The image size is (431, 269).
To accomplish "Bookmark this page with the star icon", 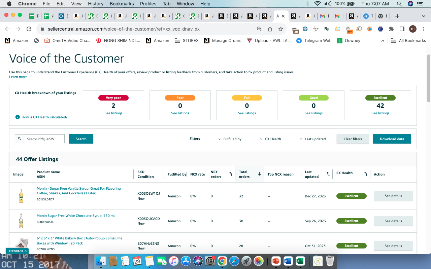I will click(281, 29).
